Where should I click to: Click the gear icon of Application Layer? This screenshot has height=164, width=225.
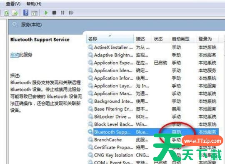click(90, 86)
